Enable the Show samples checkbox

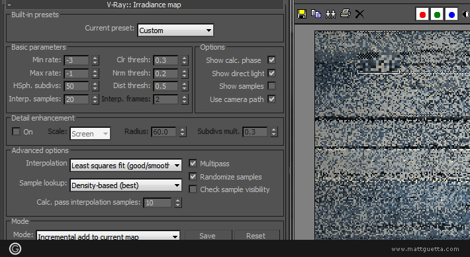[x=271, y=86]
